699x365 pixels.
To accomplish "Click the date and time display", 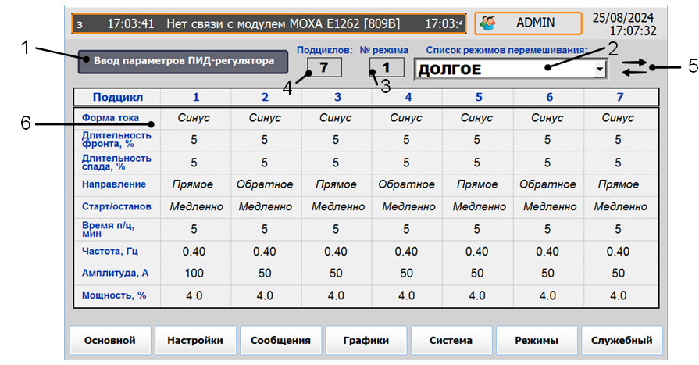I will coord(624,24).
